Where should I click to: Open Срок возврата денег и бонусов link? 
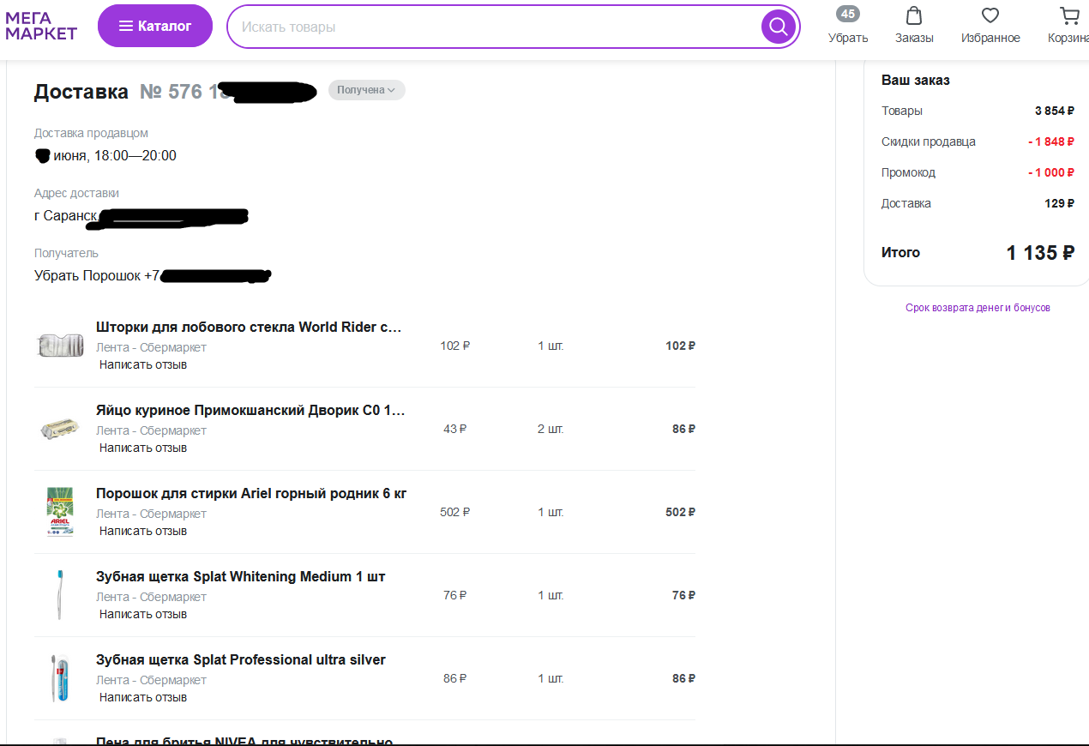(x=978, y=308)
